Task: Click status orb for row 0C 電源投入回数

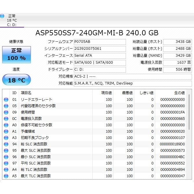Action: (6, 119)
